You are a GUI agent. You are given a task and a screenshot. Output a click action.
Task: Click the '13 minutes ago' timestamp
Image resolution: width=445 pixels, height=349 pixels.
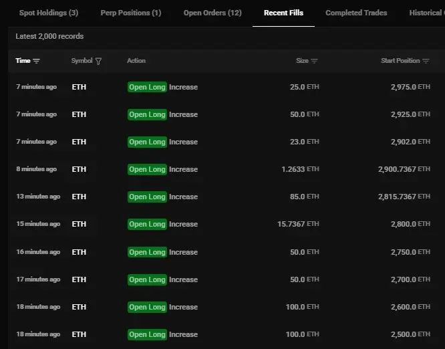[x=38, y=197]
